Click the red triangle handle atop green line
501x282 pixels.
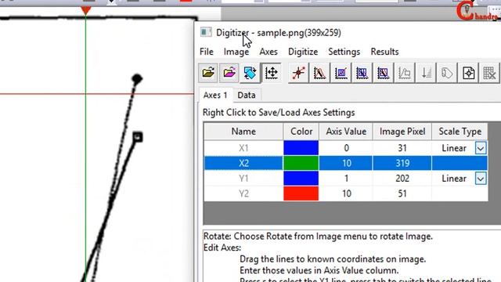[85, 10]
